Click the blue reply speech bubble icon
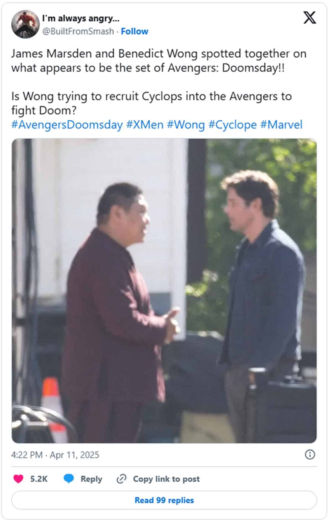This screenshot has height=523, width=332. coord(69,479)
